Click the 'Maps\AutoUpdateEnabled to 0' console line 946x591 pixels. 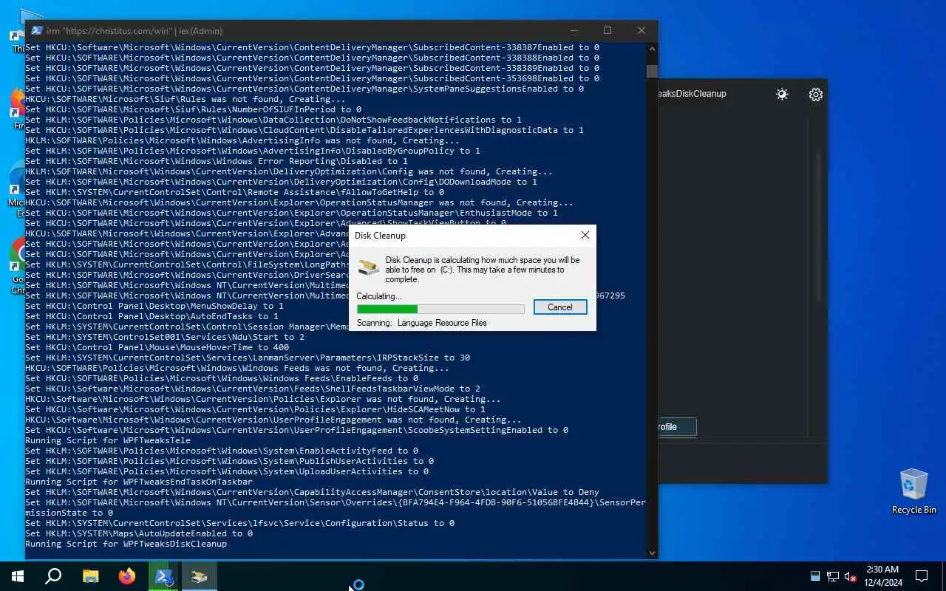pos(139,533)
